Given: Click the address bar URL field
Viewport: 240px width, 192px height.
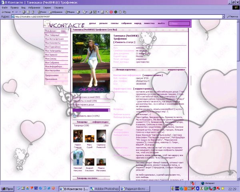Looking at the screenshot, I should (x=118, y=16).
